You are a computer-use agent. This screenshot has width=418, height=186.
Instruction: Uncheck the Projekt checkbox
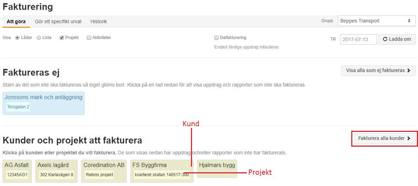coord(61,38)
